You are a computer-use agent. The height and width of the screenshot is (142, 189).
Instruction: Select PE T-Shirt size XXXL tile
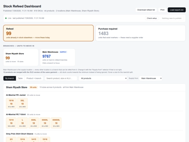[34, 123]
